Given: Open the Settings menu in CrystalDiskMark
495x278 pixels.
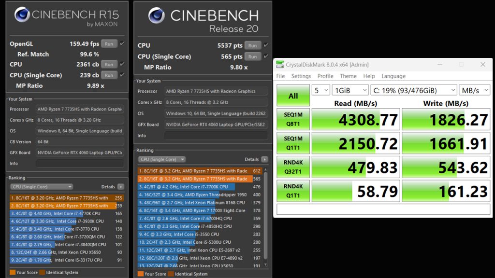Looking at the screenshot, I should (301, 76).
